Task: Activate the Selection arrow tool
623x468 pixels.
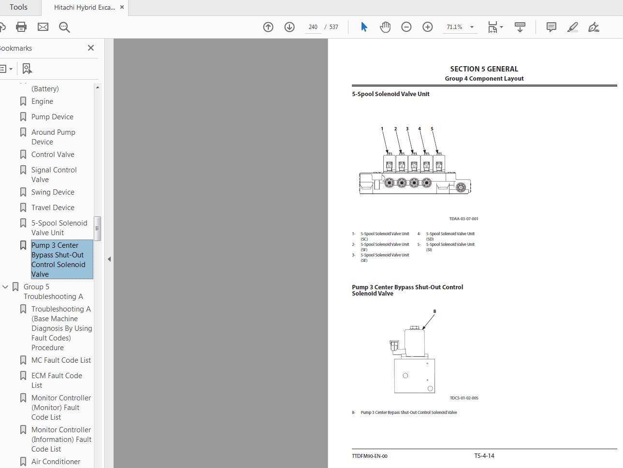Action: pyautogui.click(x=364, y=27)
